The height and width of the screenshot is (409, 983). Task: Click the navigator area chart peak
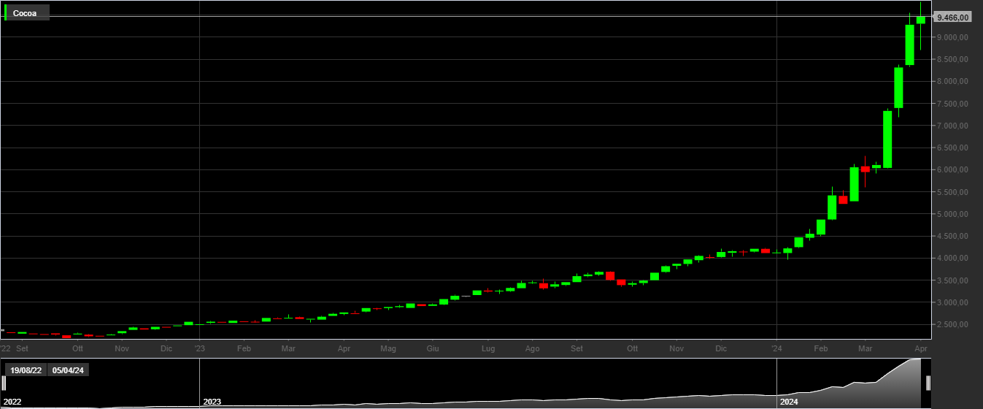click(916, 361)
